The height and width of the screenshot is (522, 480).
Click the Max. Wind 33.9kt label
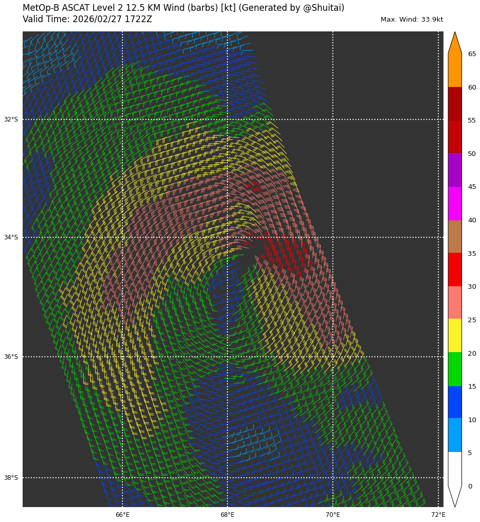pyautogui.click(x=412, y=20)
